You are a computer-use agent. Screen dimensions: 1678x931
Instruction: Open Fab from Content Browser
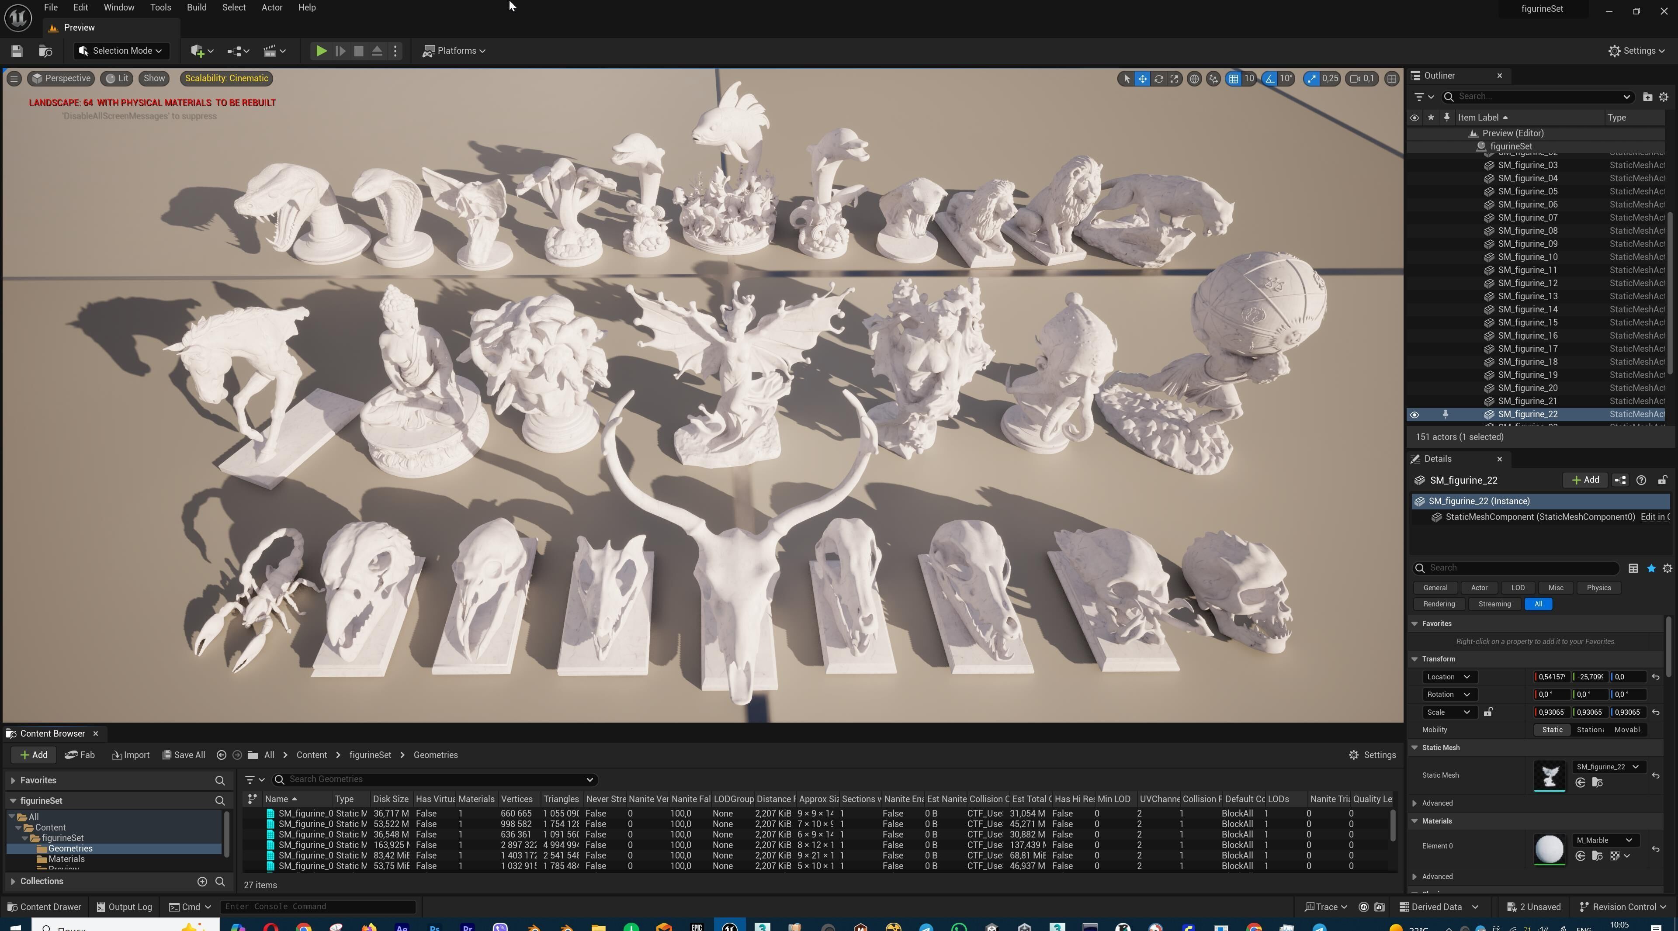tap(80, 756)
